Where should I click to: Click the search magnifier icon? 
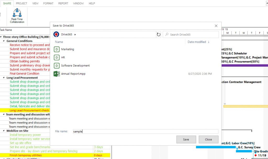click(167, 35)
